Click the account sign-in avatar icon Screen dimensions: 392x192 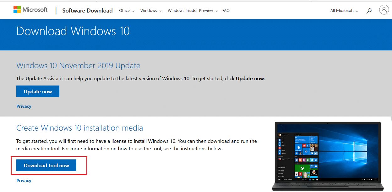384,10
